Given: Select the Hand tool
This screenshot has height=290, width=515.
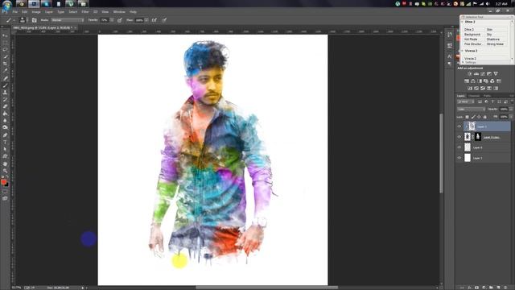Looking at the screenshot, I should coord(5,164).
